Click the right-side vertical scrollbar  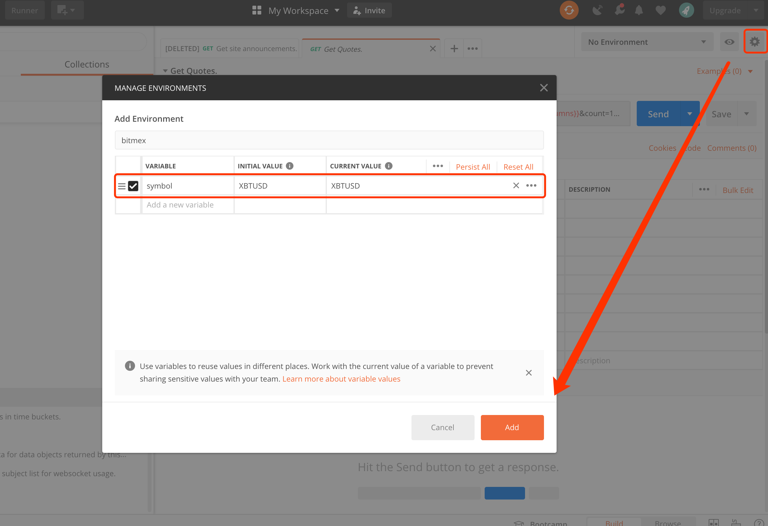coord(766,197)
